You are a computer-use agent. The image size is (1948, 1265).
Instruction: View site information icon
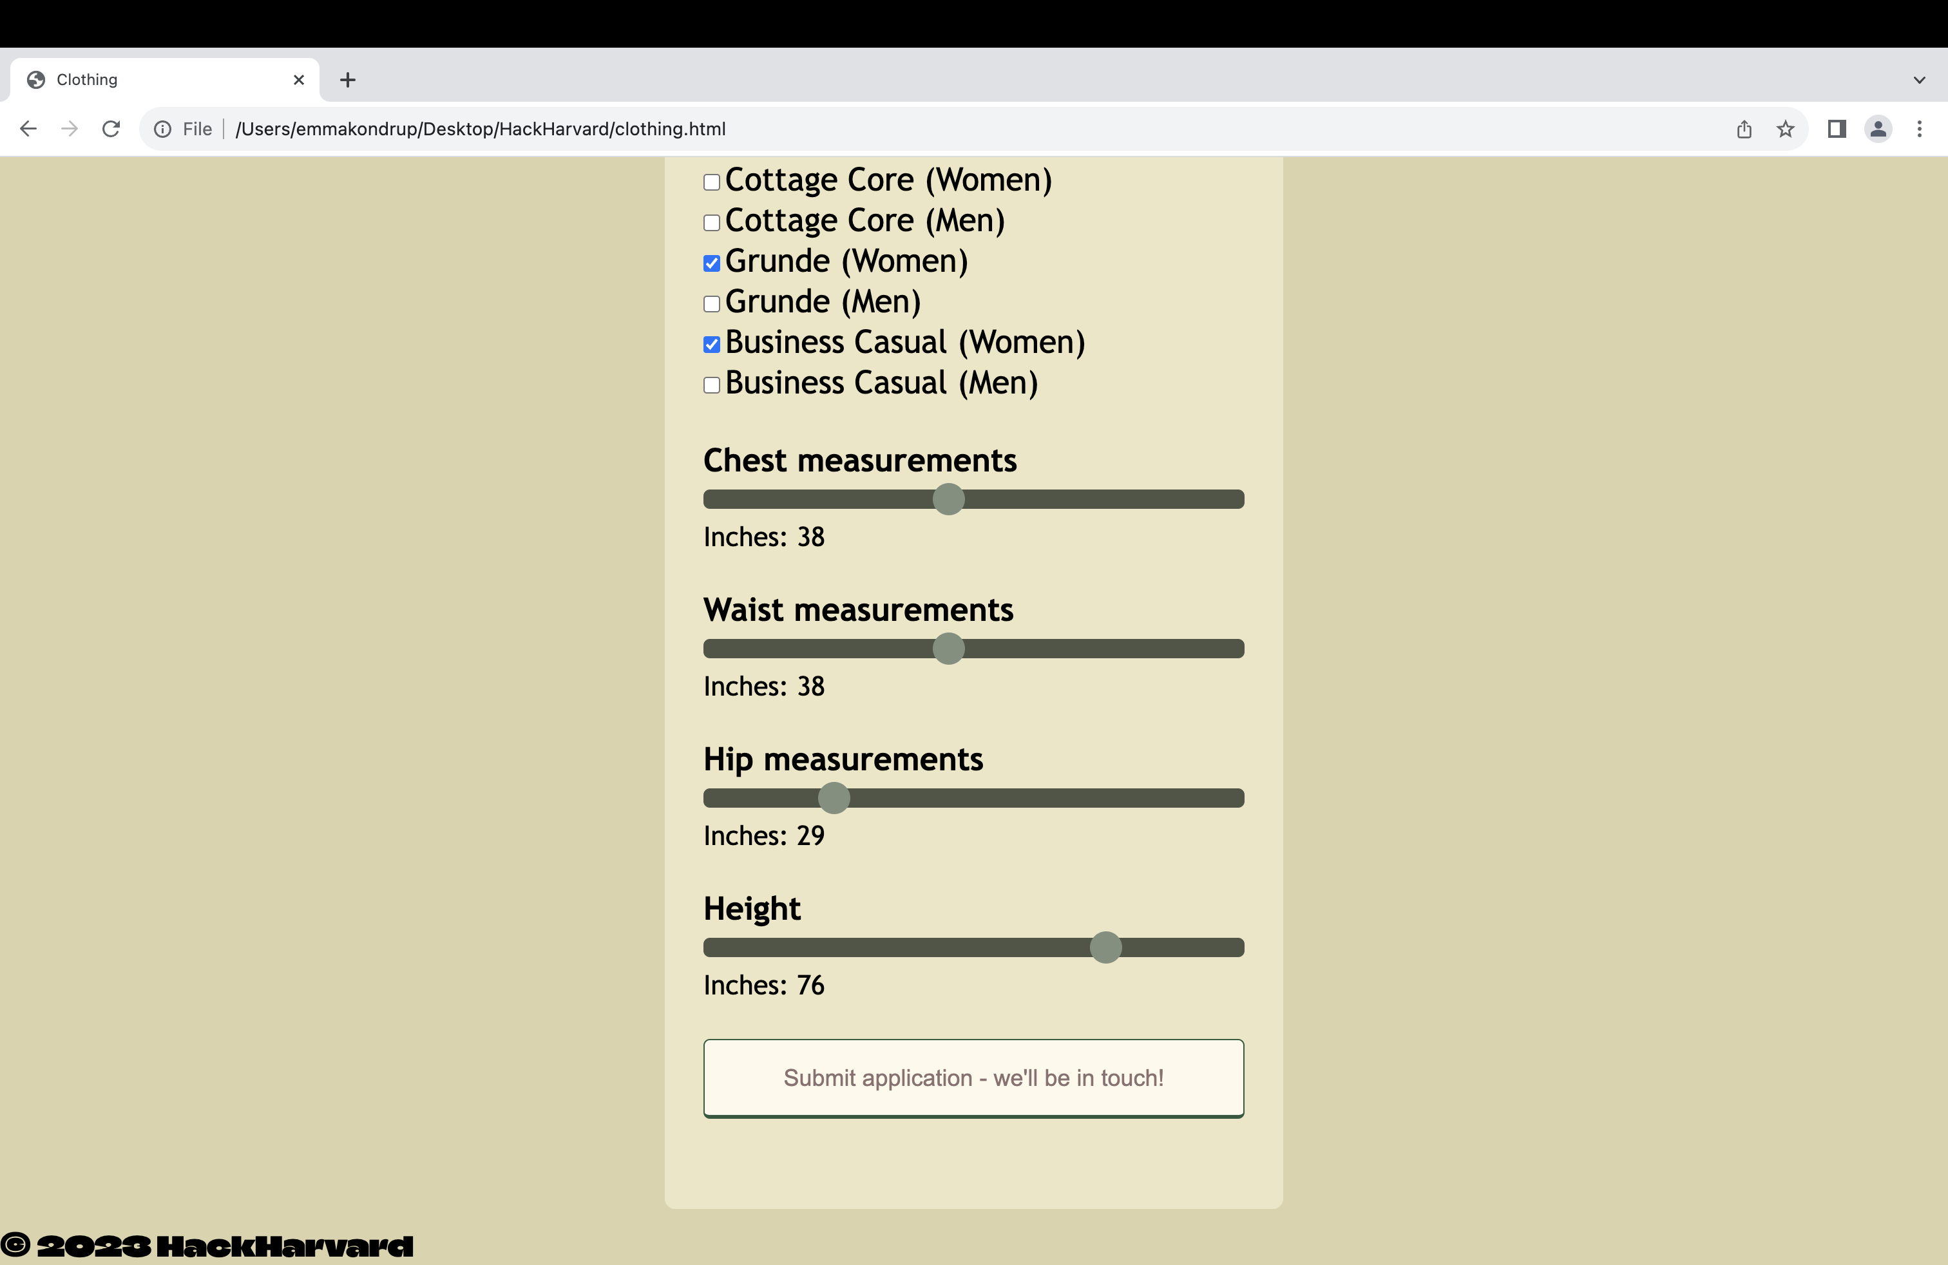(x=163, y=128)
